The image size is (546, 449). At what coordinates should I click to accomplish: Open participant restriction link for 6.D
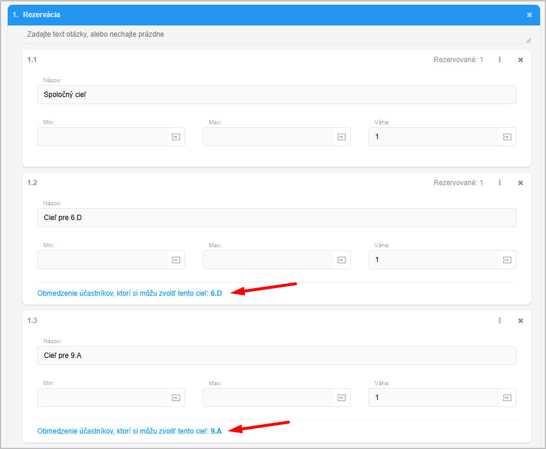129,293
